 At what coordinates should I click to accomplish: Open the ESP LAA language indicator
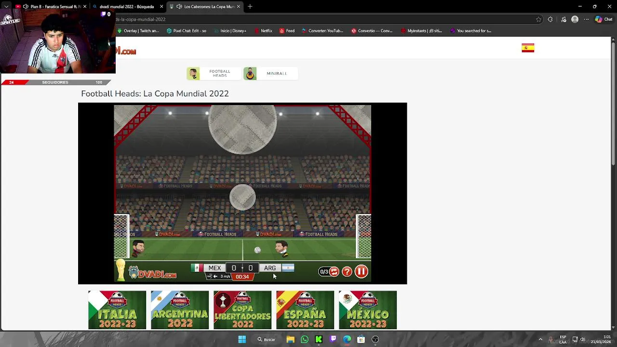pyautogui.click(x=563, y=339)
